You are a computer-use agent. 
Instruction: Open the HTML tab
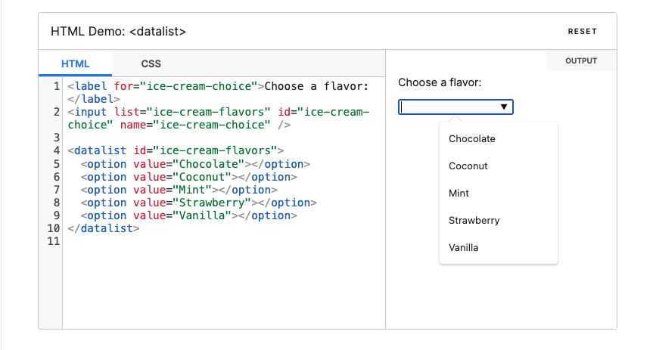[76, 63]
